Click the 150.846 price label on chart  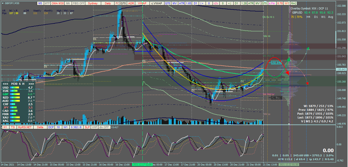point(276,63)
